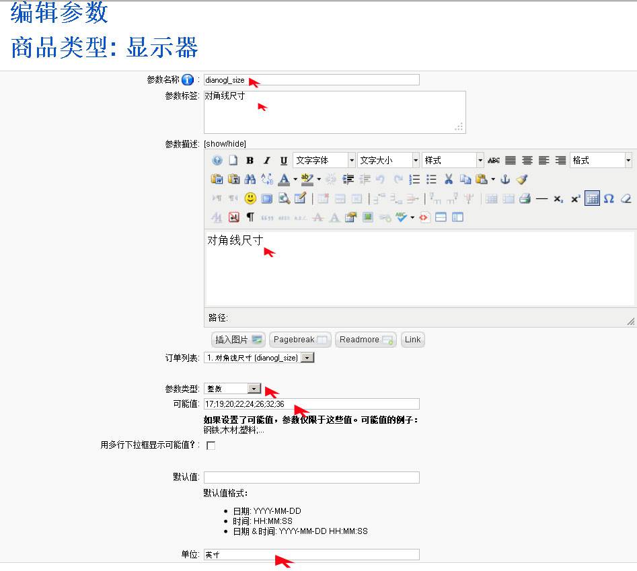Insert an anchor in the editor
This screenshot has width=637, height=571.
click(x=505, y=180)
